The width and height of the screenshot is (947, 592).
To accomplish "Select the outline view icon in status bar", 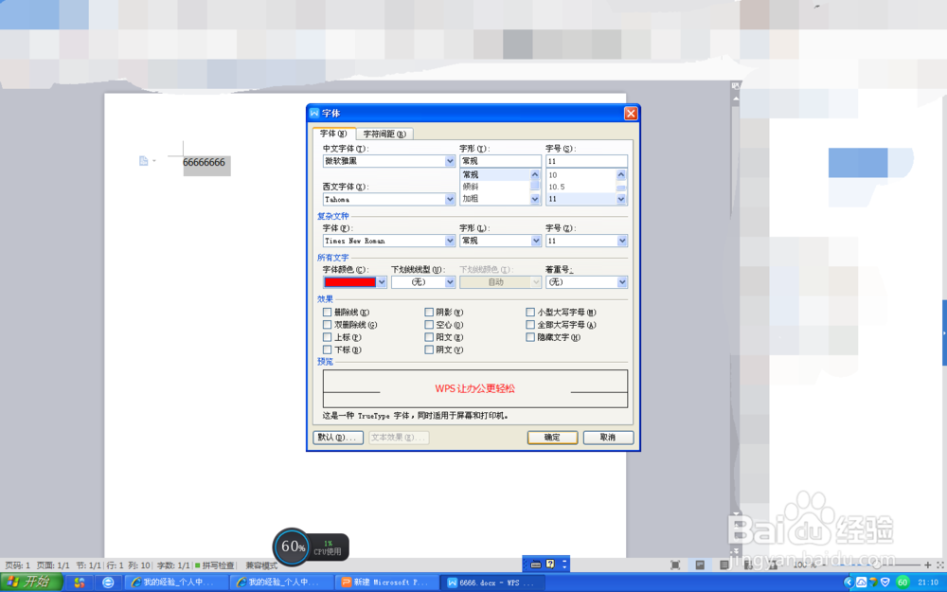I will [x=724, y=565].
